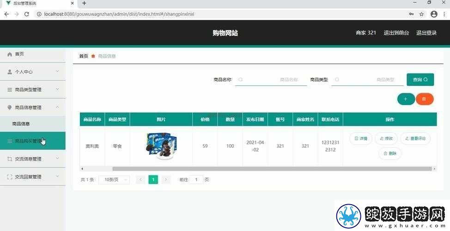Open the 交流回复管理 sidebar menu
This screenshot has height=231, width=450.
click(33, 177)
